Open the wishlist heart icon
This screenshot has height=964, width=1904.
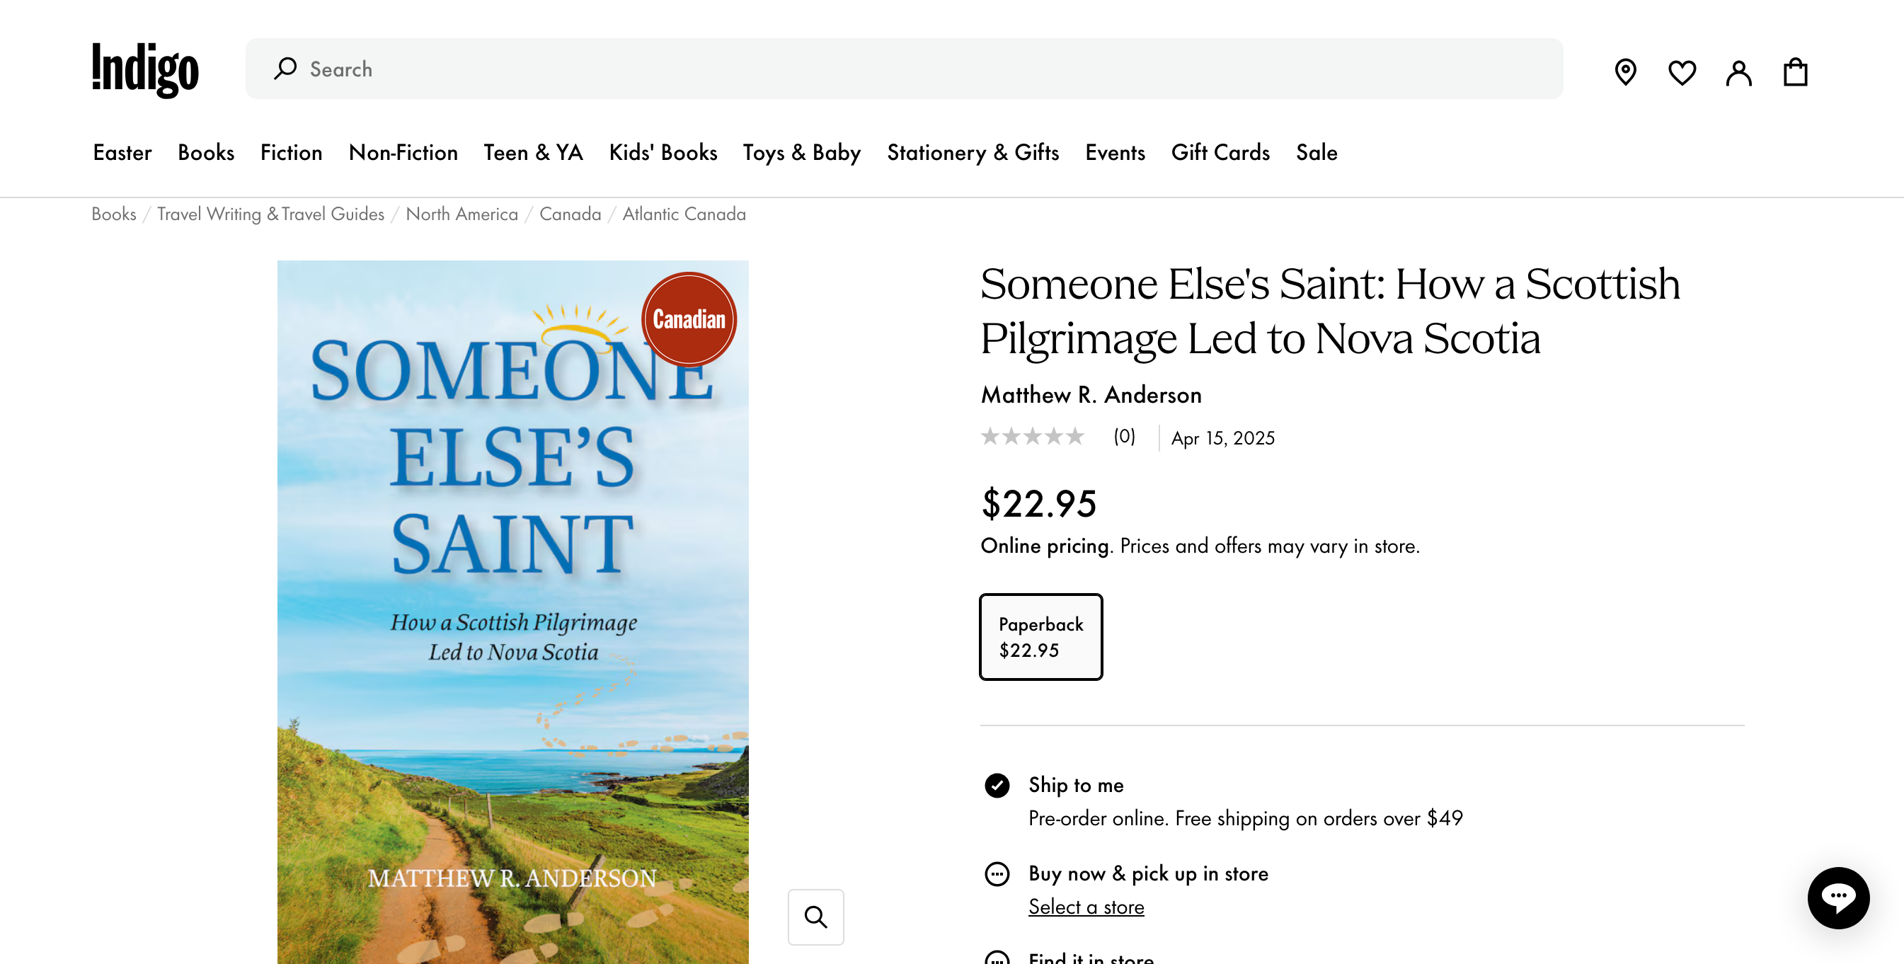1682,71
